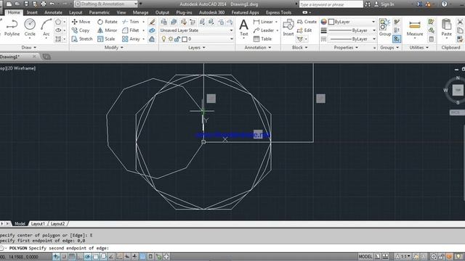Click the Copy tool in Modify

pyautogui.click(x=81, y=30)
